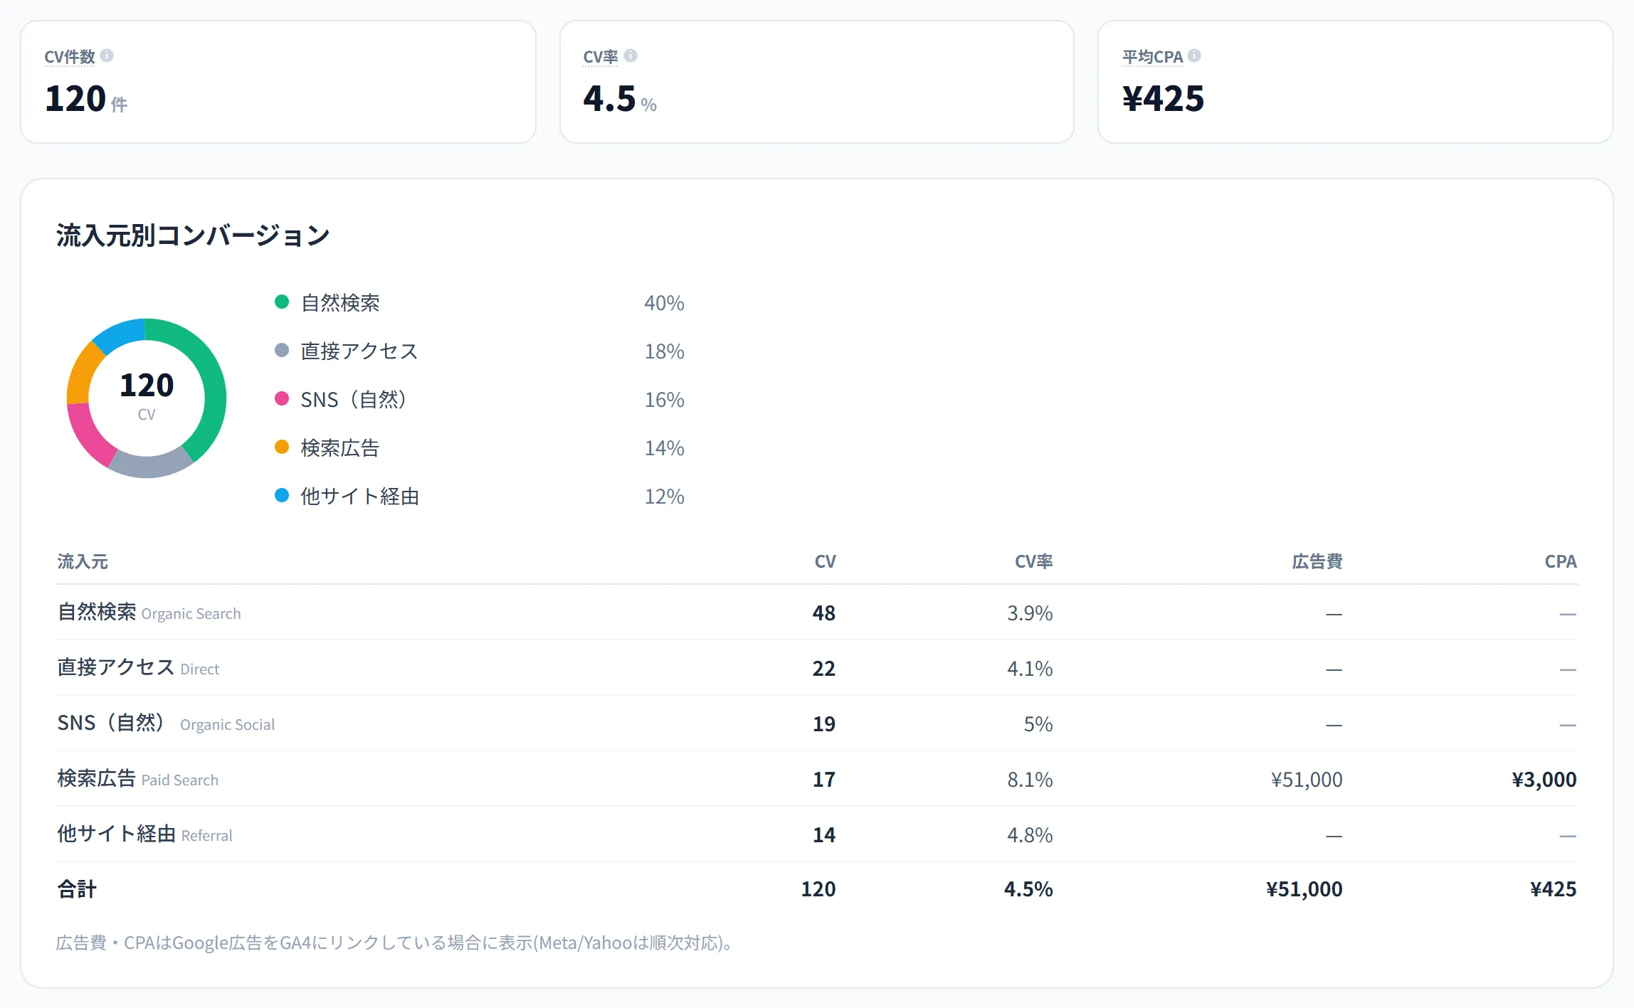Click 検索広告 legend label

[x=340, y=448]
